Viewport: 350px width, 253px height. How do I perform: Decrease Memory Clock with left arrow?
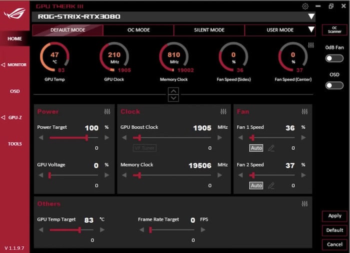[124, 175]
